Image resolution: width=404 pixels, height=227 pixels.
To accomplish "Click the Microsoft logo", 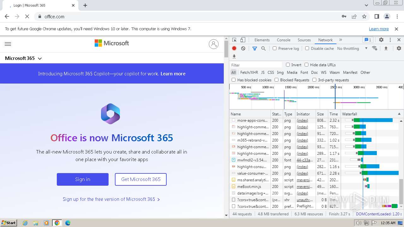I will 112,43.
